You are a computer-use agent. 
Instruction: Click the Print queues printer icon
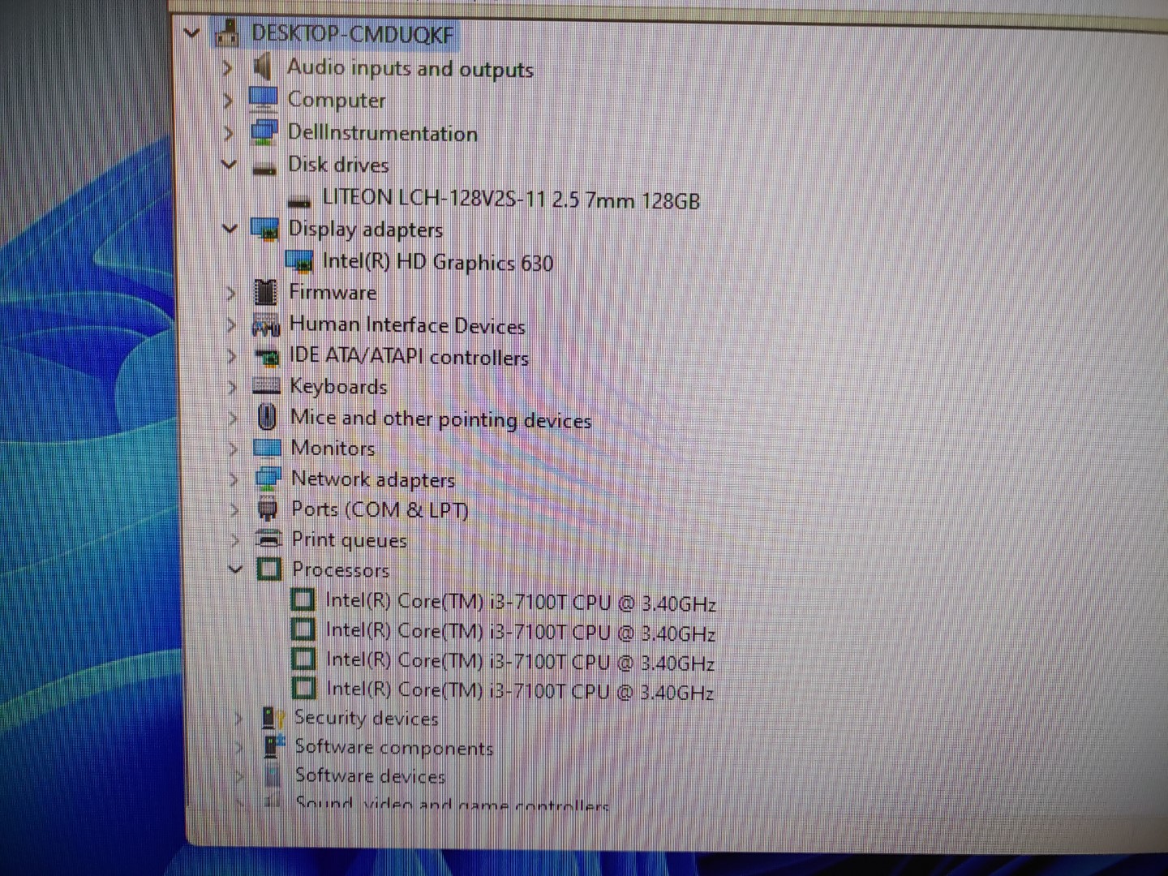pos(268,539)
